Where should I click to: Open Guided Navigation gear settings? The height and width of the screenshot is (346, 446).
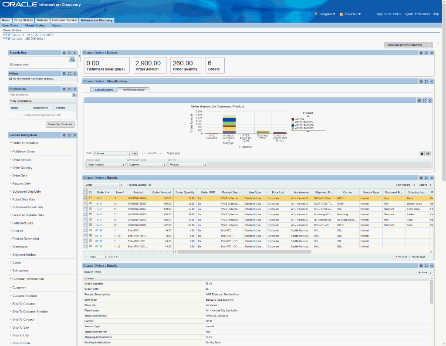pos(64,135)
